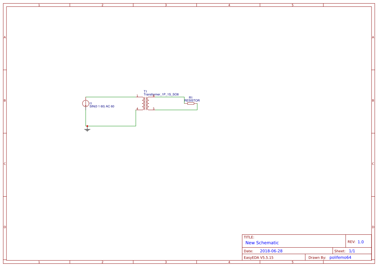Image resolution: width=378 pixels, height=267 pixels.
Task: Click column marker 3 on the top sheet border
Action: tap(165, 5)
